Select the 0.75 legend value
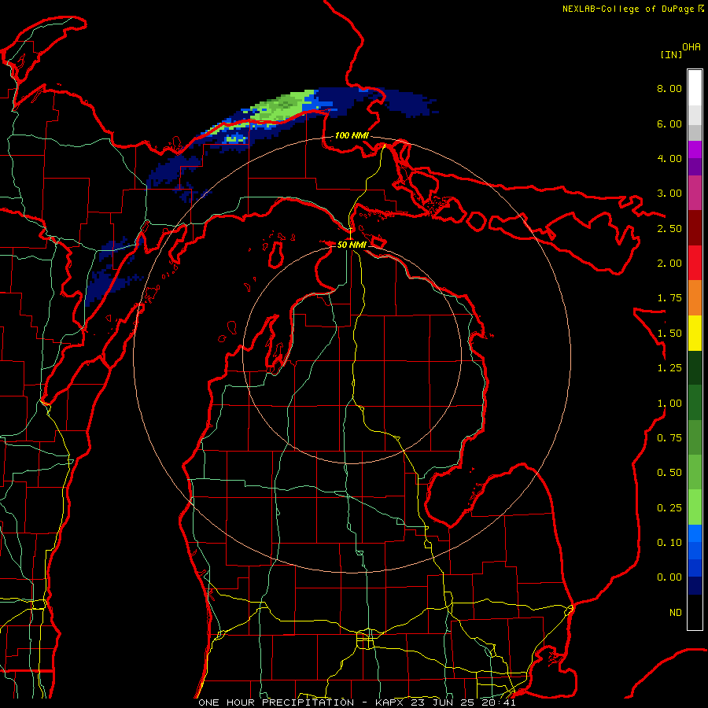Screen dimensions: 708x708 pyautogui.click(x=669, y=438)
